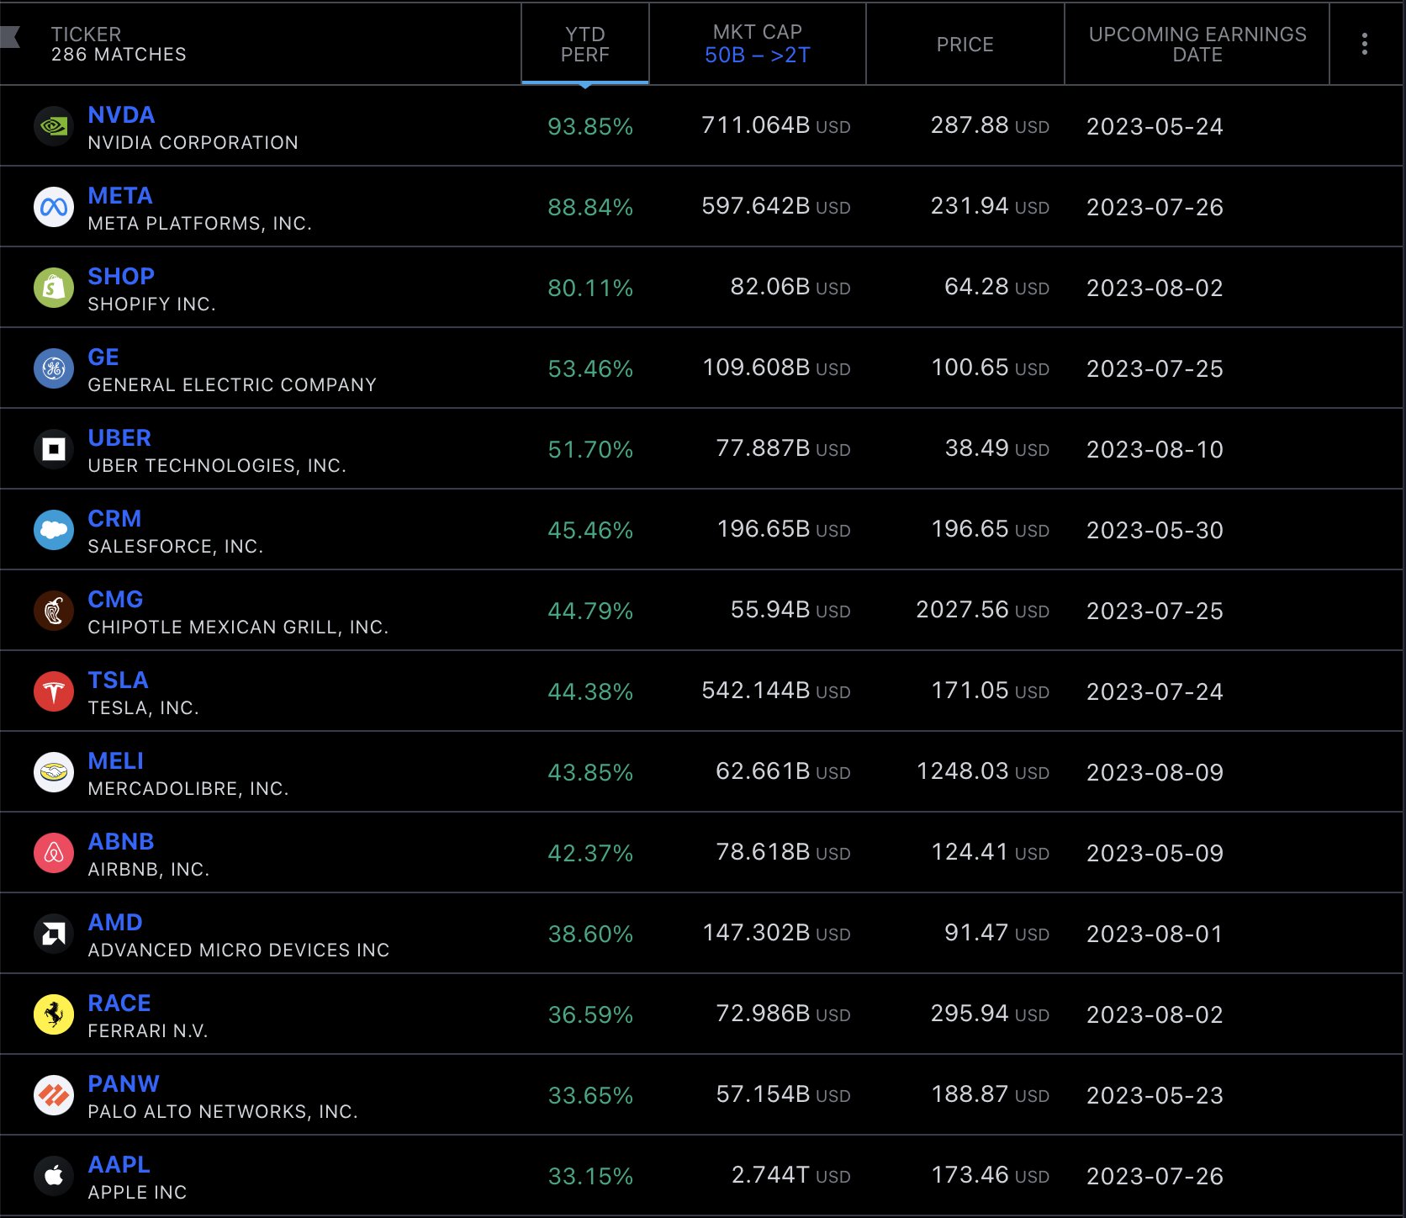Click the 2023-05-30 earnings date cell

pos(1155,530)
